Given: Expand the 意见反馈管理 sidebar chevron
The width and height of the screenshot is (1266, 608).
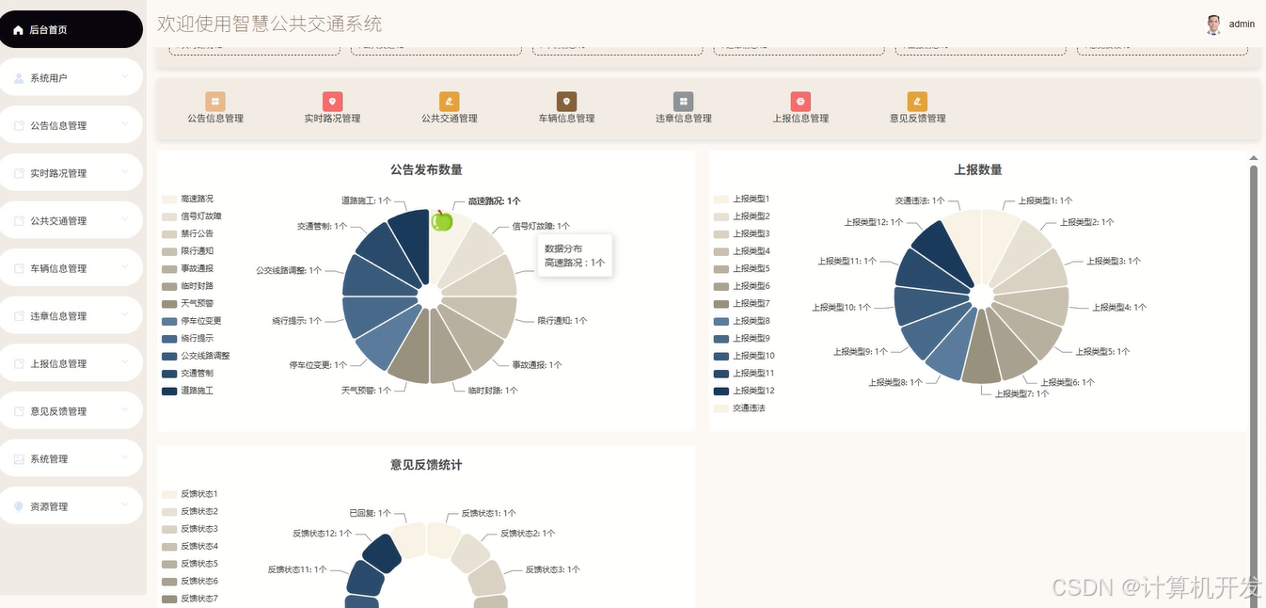Looking at the screenshot, I should pos(125,408).
